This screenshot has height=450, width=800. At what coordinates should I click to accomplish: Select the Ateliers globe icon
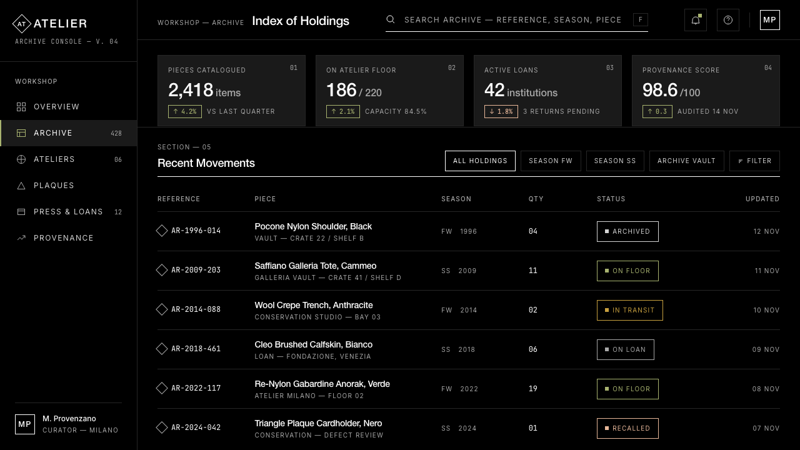[x=21, y=159]
